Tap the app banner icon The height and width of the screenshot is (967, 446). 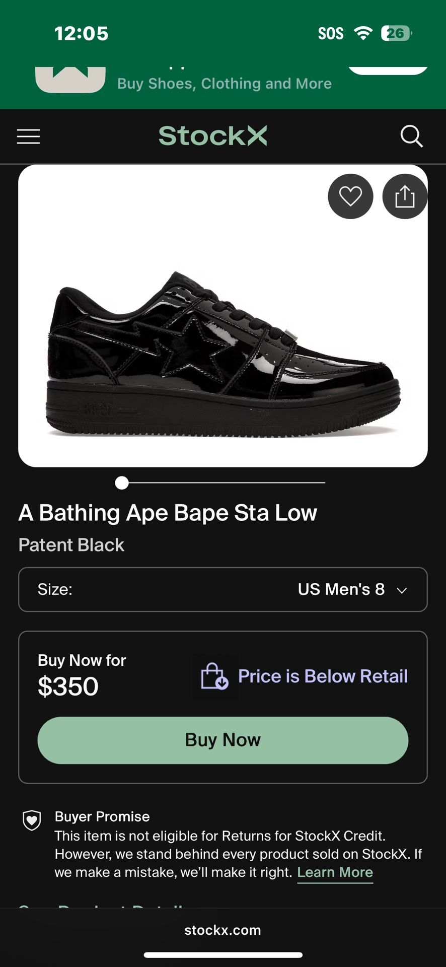tap(70, 80)
